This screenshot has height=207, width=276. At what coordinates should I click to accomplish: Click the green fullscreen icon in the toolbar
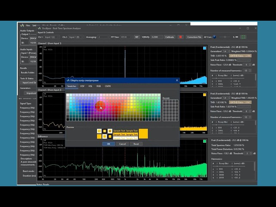point(243,37)
